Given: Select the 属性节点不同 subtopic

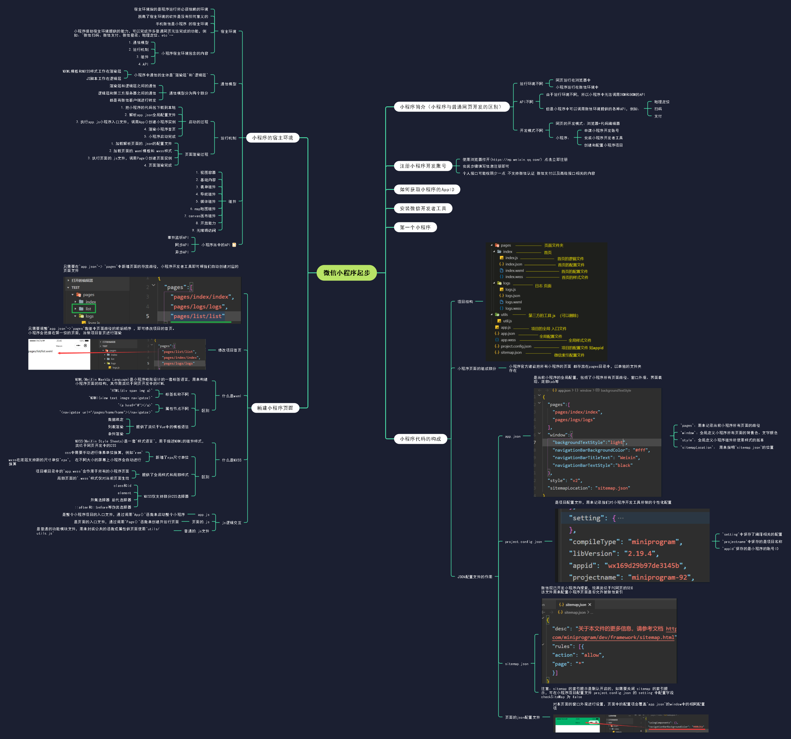Looking at the screenshot, I should pyautogui.click(x=177, y=409).
